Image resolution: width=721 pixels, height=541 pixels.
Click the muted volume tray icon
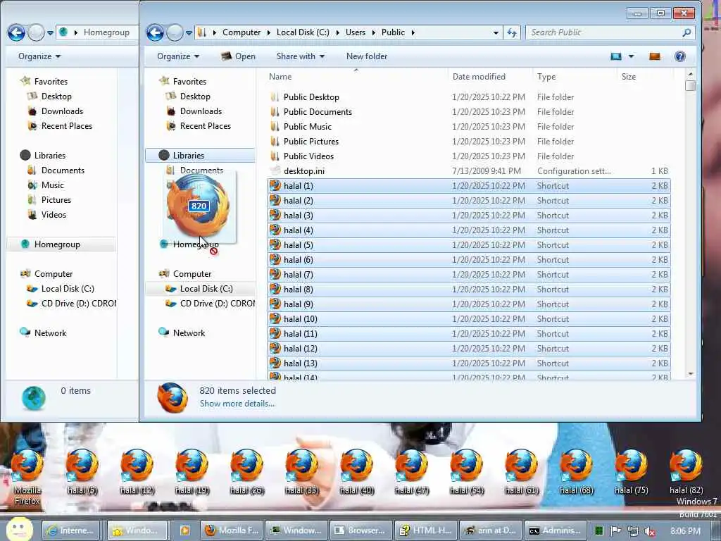tap(650, 531)
